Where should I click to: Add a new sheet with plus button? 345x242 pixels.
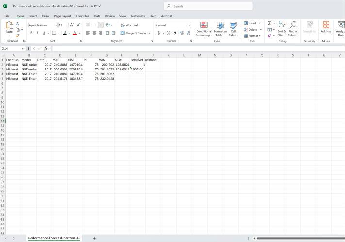(x=94, y=238)
